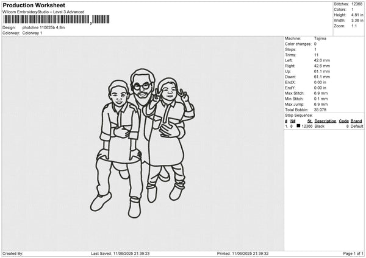The height and width of the screenshot is (258, 366).
Task: Select the Right 42.6 mm value
Action: click(x=322, y=66)
